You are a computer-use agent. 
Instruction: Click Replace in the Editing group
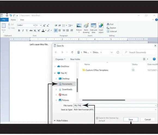(x=111, y=28)
